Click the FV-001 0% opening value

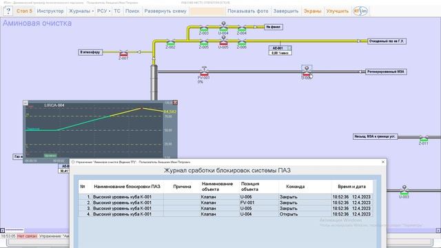[201, 82]
